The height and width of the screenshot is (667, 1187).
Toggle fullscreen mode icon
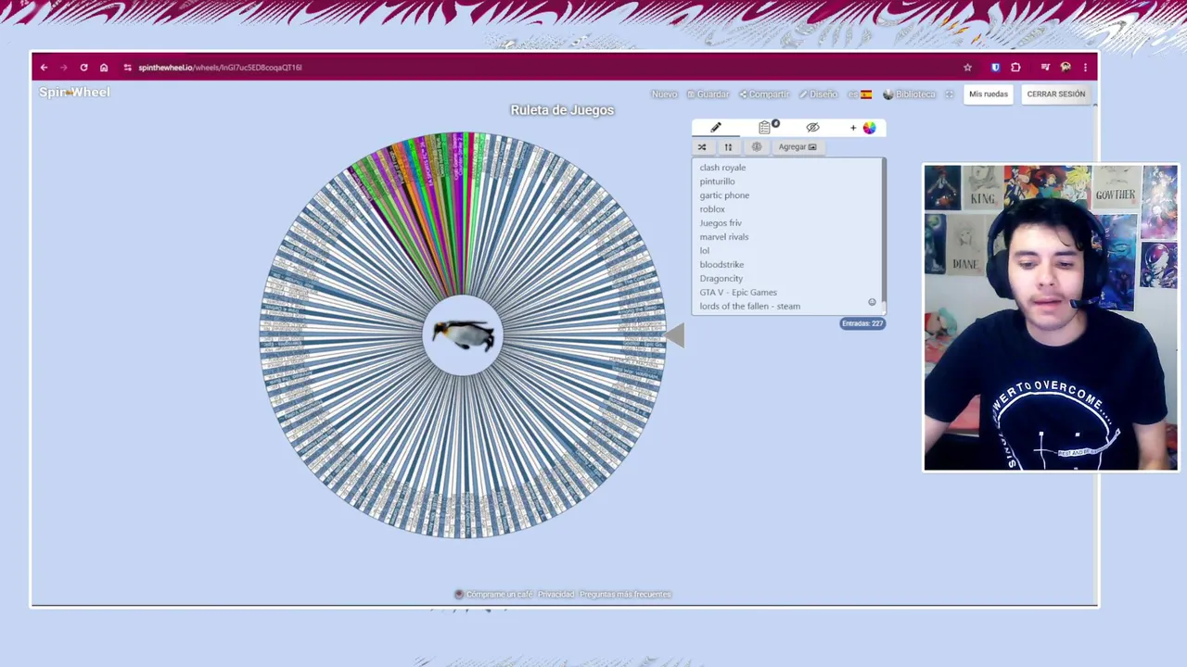coord(949,94)
